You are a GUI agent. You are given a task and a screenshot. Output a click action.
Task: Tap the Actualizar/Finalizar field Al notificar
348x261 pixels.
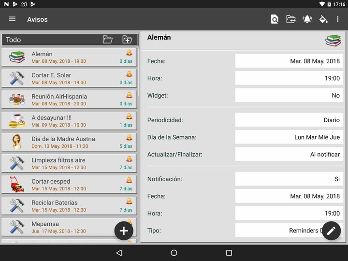(x=289, y=154)
